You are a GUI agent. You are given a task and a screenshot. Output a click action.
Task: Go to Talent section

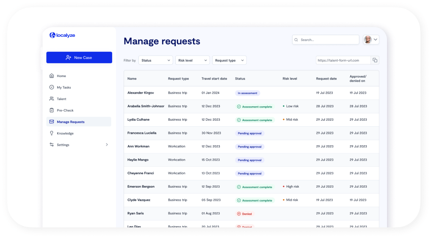coord(61,99)
